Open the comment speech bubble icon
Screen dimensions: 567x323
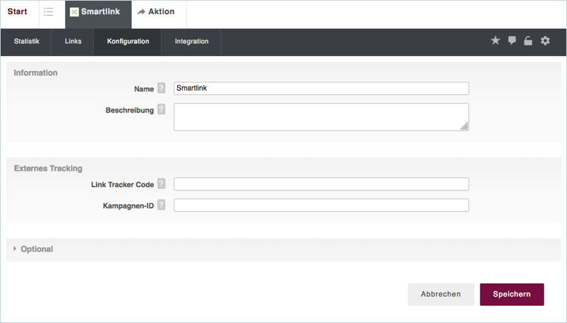[512, 41]
